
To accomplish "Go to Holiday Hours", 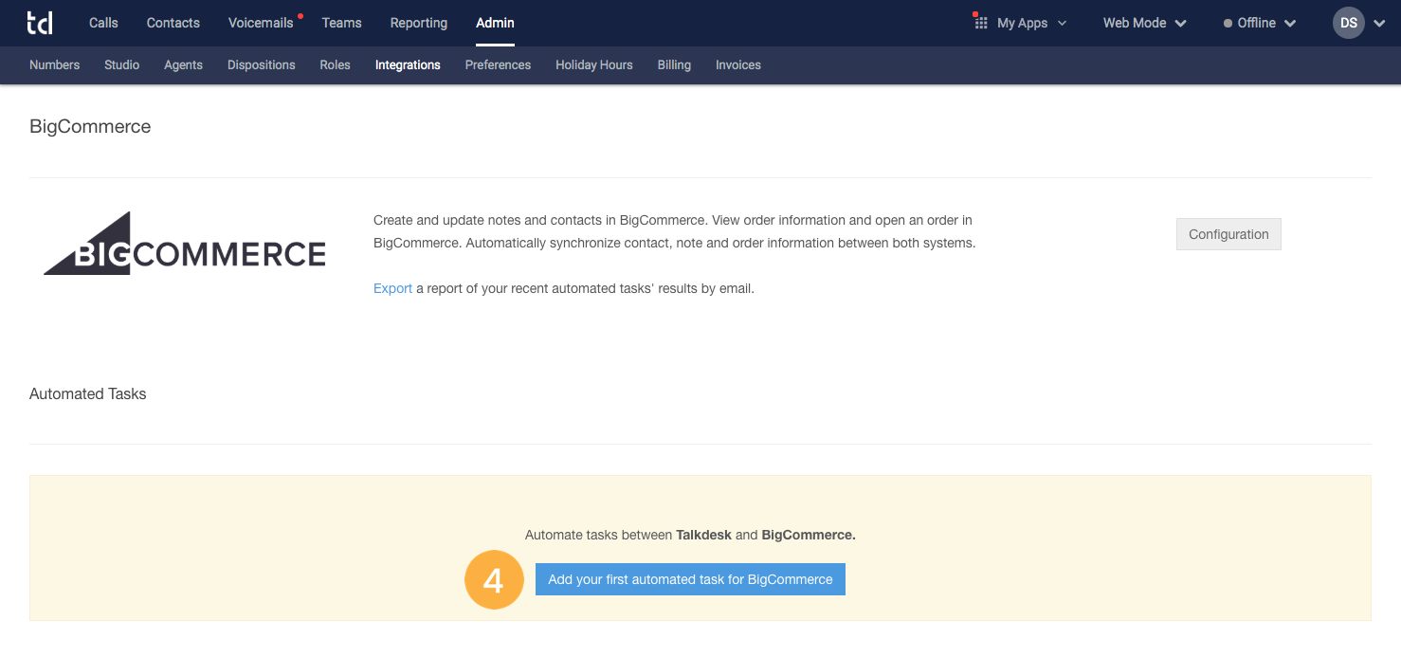I will click(x=594, y=64).
